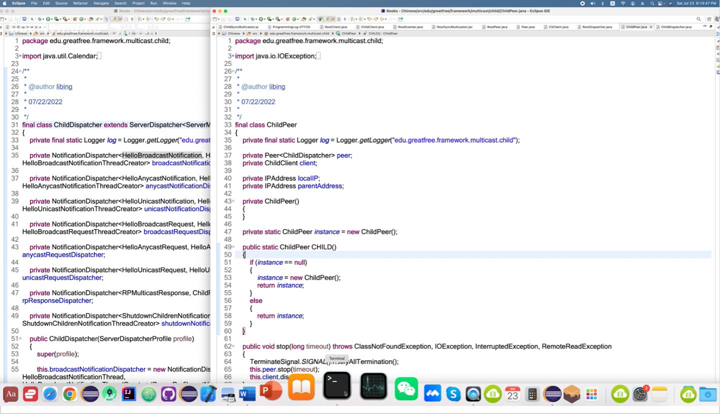Viewport: 720px width, 414px height.
Task: Open the Books app in the dock
Action: (301, 387)
